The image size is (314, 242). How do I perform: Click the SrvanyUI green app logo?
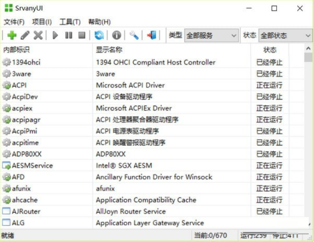click(9, 8)
